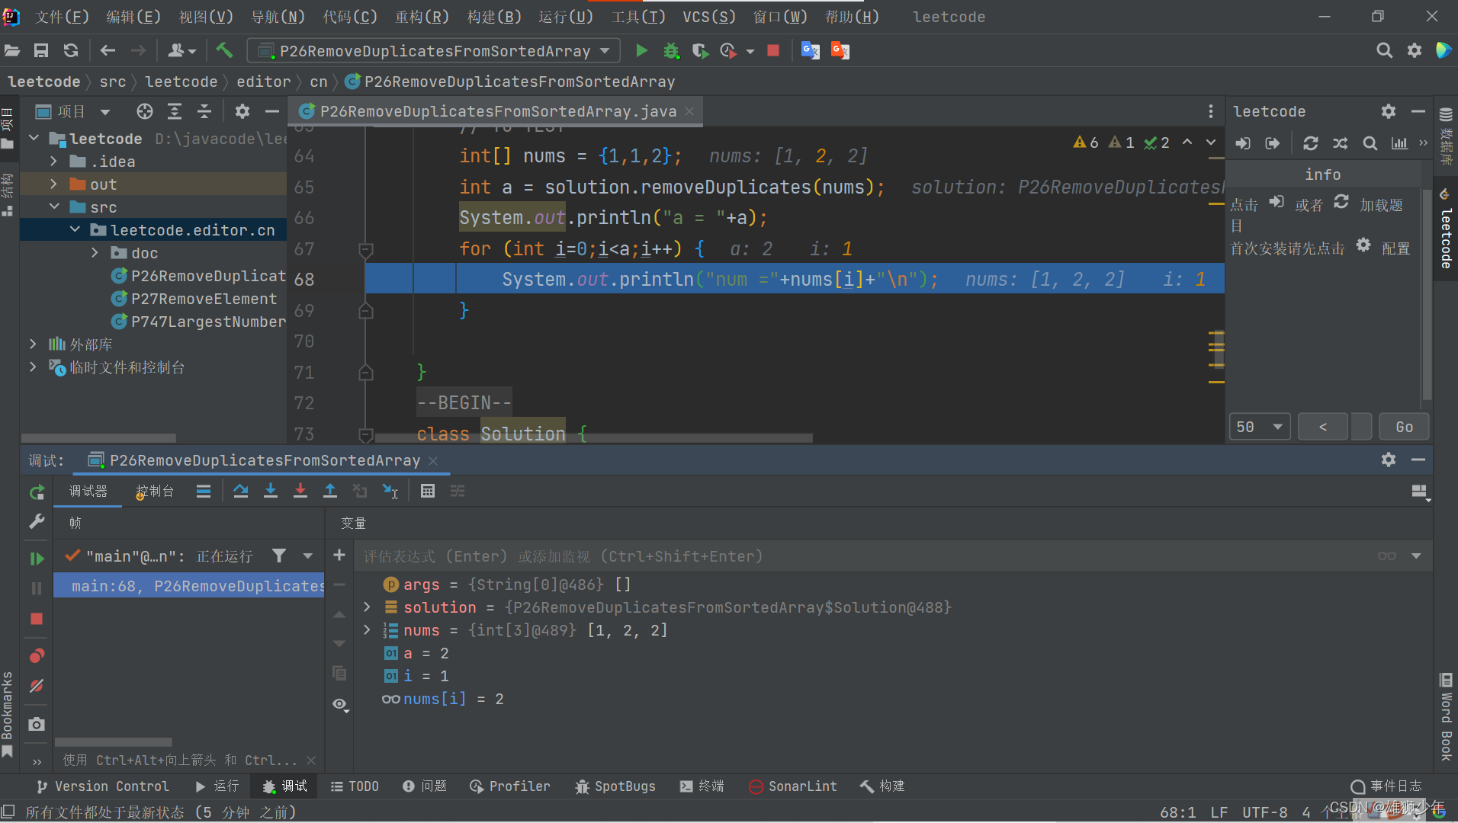This screenshot has width=1458, height=823.
Task: Stop debug session red square in sidebar
Action: pos(37,619)
